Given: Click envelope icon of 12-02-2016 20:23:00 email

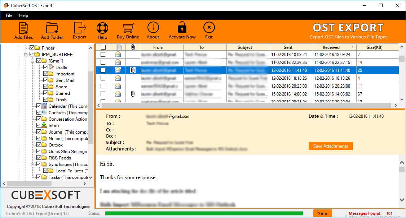Looking at the screenshot, I should 118,86.
